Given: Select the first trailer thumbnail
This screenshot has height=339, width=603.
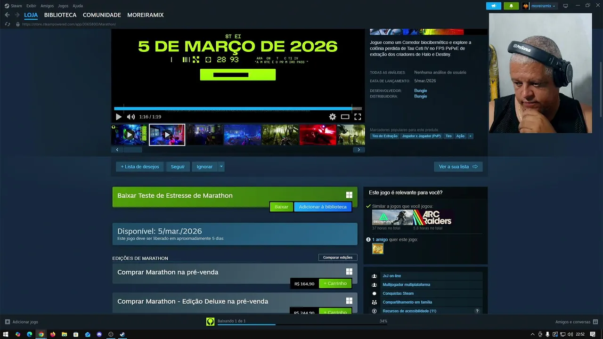Looking at the screenshot, I should pos(129,135).
